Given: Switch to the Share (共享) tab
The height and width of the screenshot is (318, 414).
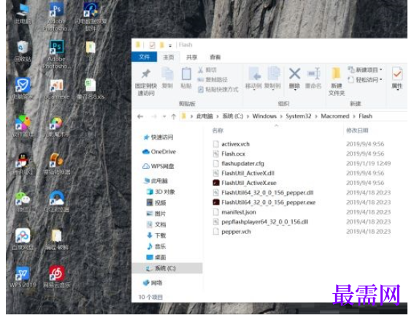Looking at the screenshot, I should click(192, 57).
